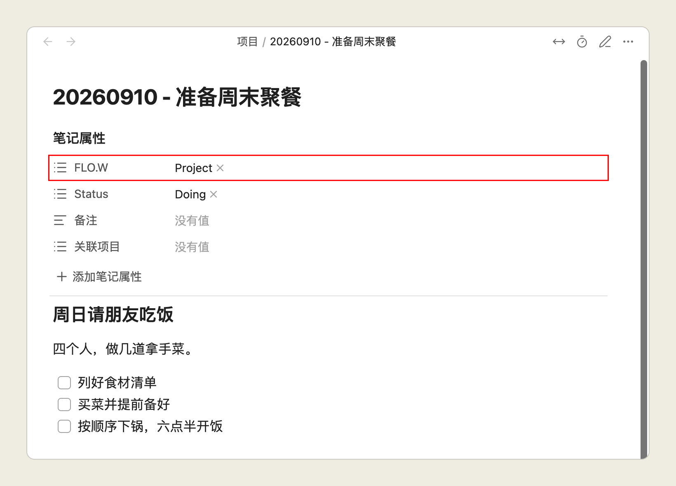
Task: Remove the Doing value from Status
Action: coord(214,194)
